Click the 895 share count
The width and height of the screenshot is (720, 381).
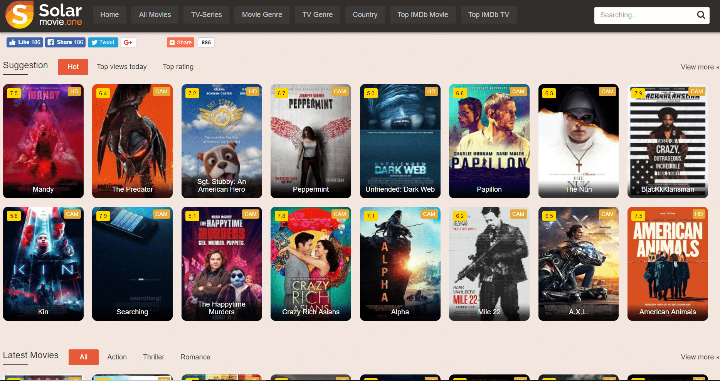point(206,42)
